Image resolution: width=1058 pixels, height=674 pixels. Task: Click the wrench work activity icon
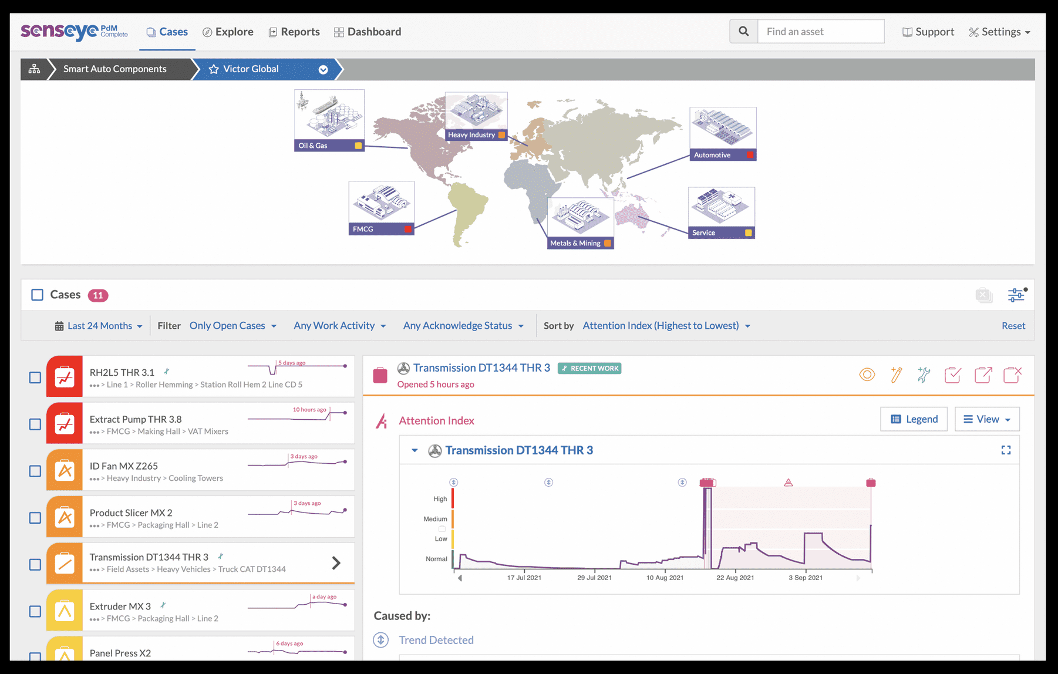(x=924, y=375)
